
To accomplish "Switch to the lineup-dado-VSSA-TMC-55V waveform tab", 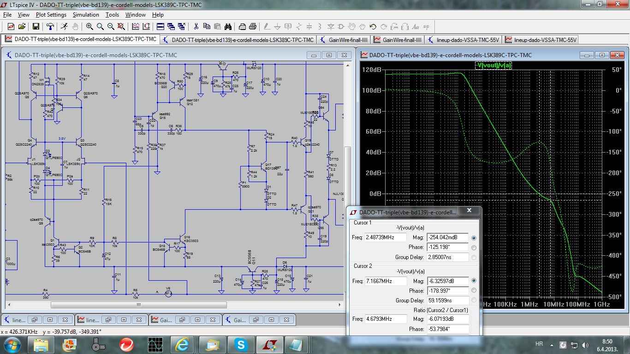I will pyautogui.click(x=541, y=40).
